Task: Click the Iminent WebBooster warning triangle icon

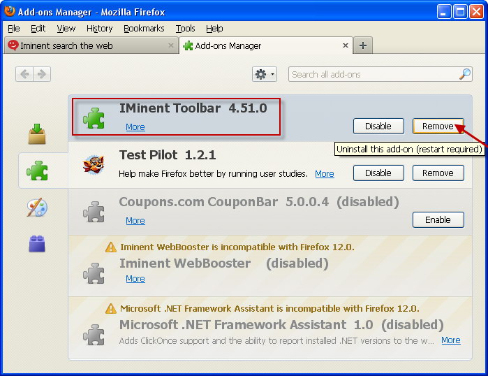Action: pos(111,247)
